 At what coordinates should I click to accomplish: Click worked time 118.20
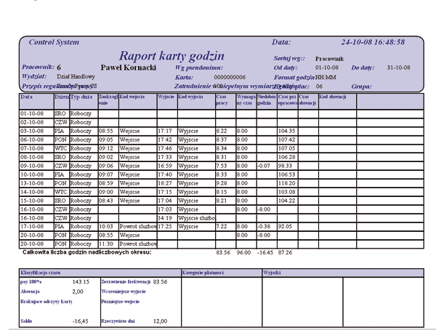(287, 183)
